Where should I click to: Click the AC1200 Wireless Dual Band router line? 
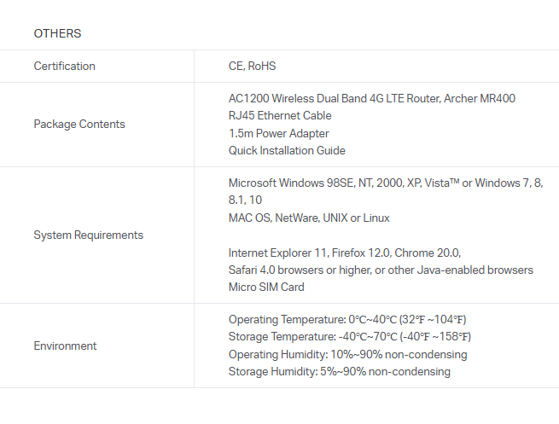coord(371,98)
